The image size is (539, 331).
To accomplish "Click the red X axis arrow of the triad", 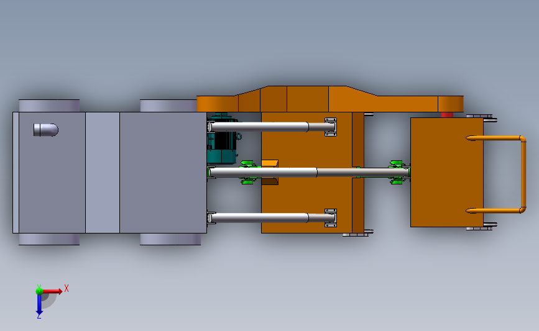I will pyautogui.click(x=52, y=291).
